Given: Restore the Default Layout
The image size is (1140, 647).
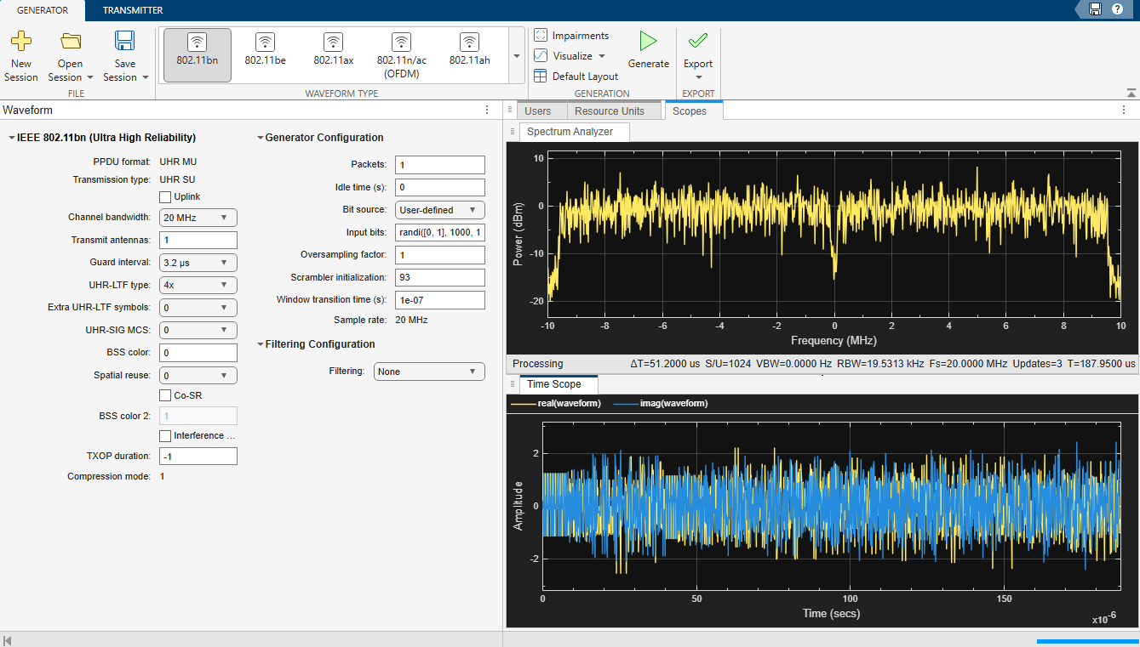Looking at the screenshot, I should pos(576,77).
